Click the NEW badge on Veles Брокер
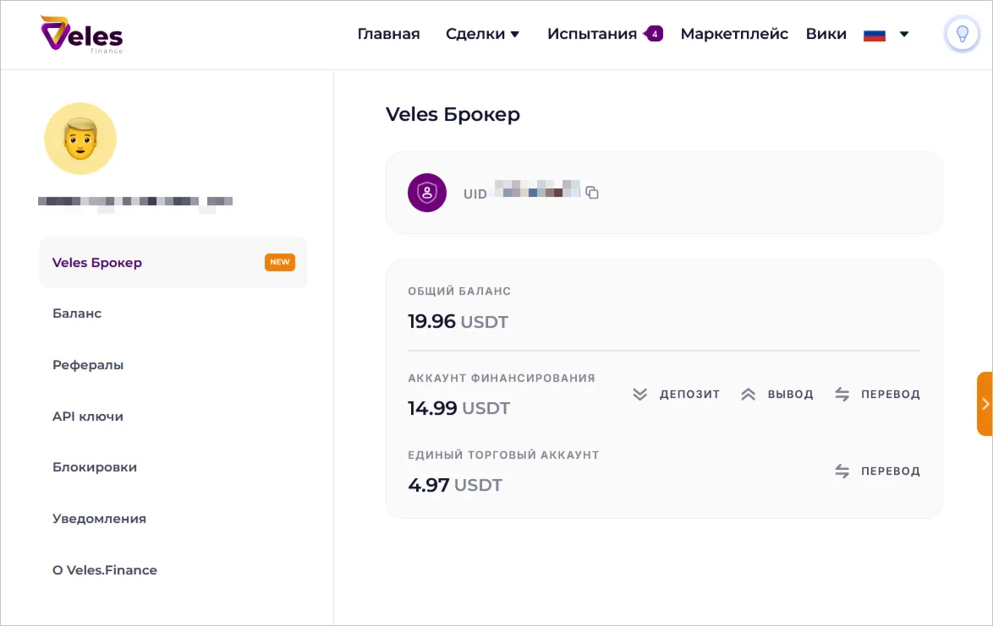Viewport: 993px width, 626px height. point(280,262)
